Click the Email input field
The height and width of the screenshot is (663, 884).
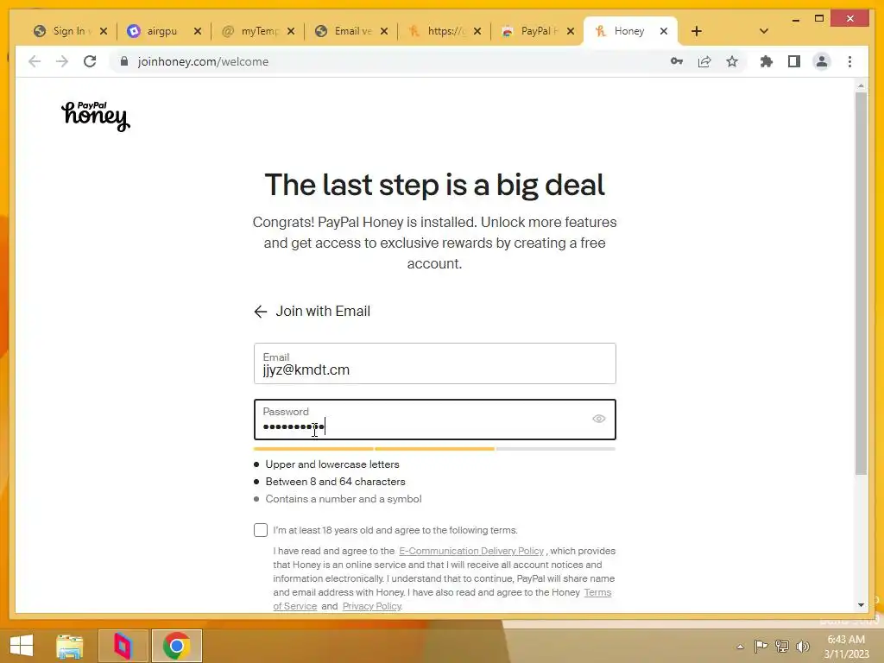[435, 363]
